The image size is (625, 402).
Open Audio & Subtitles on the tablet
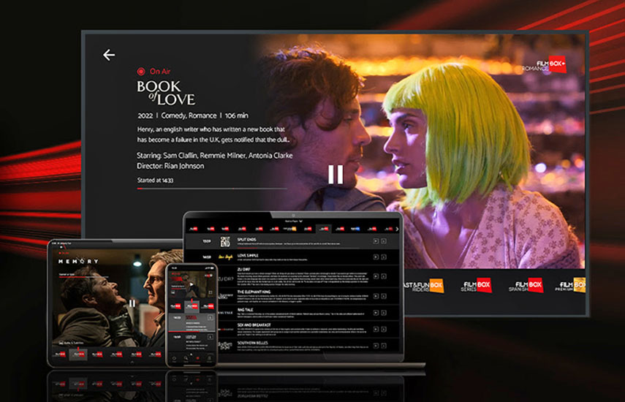[x=72, y=343]
